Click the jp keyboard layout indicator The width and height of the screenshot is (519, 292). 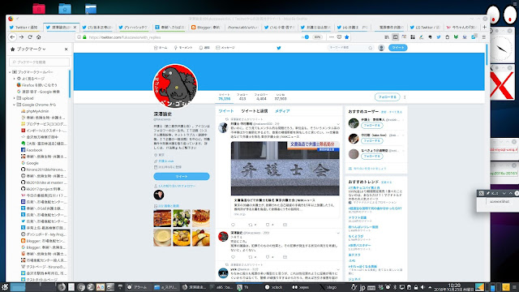[x=362, y=287]
